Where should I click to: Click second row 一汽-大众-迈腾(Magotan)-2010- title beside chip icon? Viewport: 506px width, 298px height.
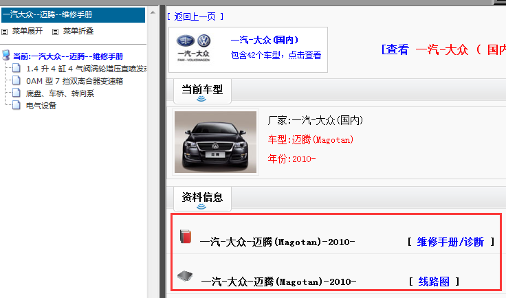coord(278,282)
